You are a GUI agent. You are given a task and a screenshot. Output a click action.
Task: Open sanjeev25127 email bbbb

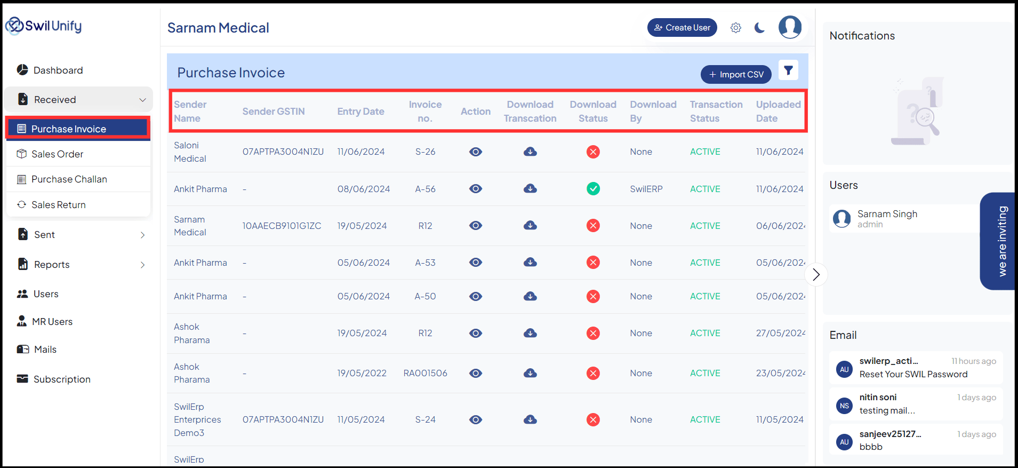coord(916,440)
